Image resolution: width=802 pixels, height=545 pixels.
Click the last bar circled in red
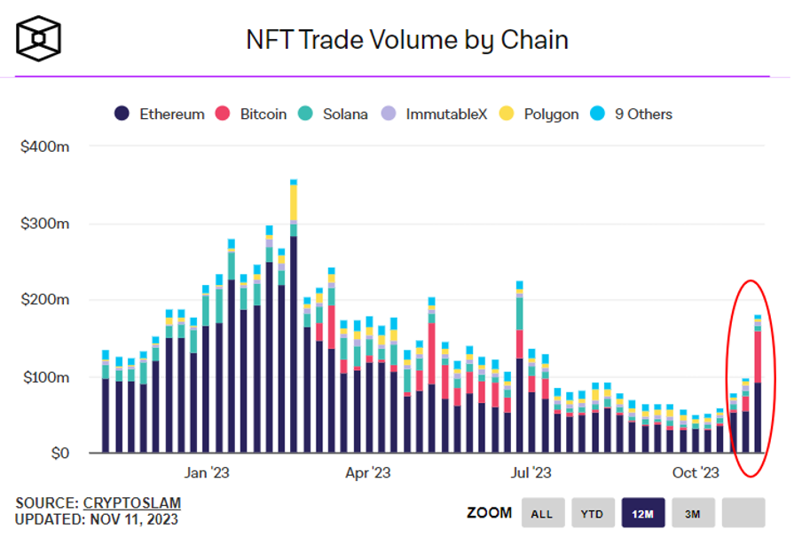[x=758, y=383]
